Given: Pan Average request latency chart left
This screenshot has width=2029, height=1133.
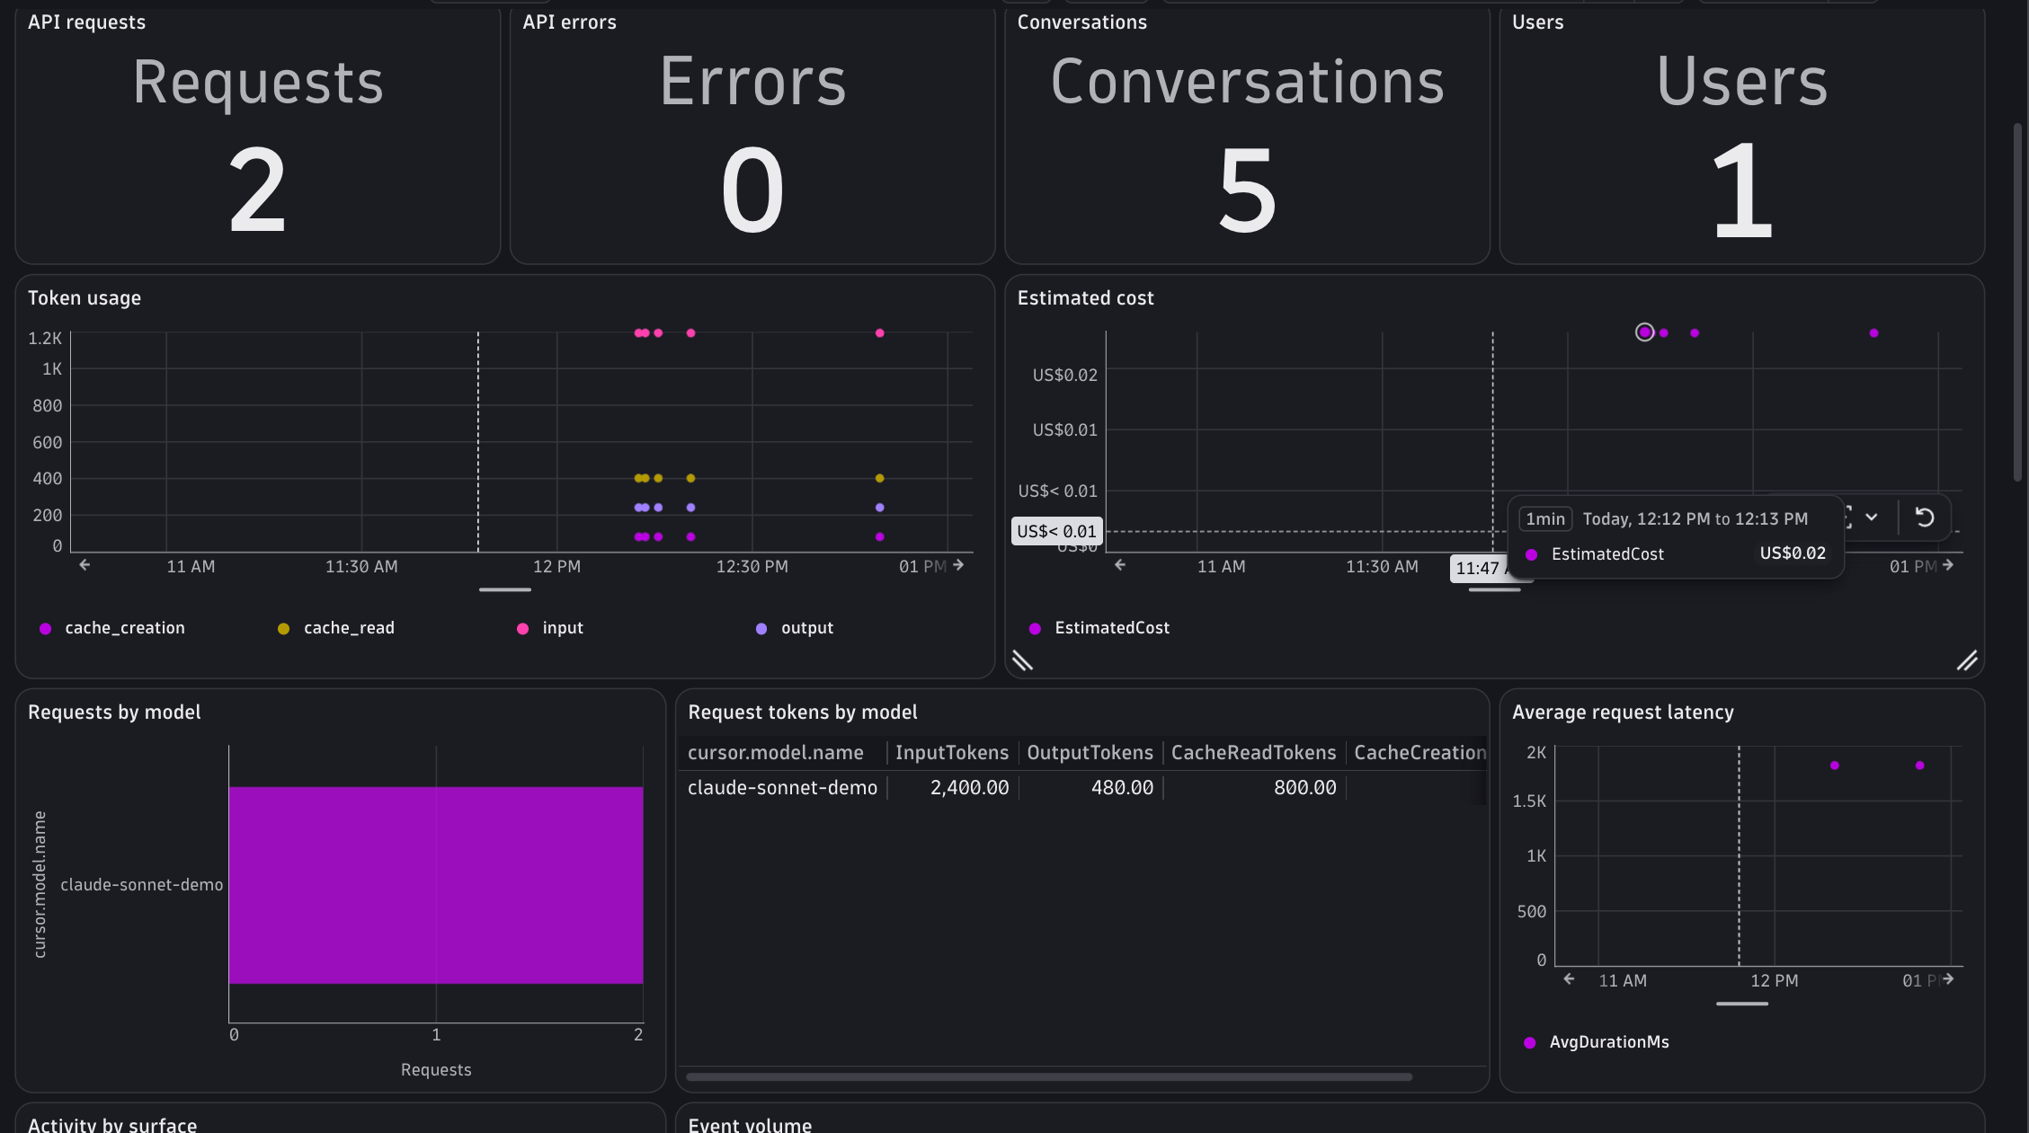Looking at the screenshot, I should click(x=1569, y=979).
